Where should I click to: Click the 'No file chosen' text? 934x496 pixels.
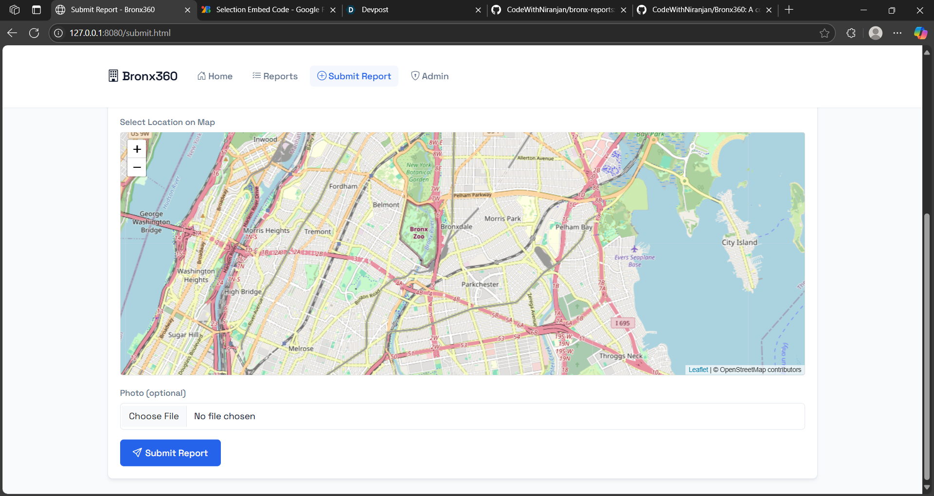(x=224, y=416)
